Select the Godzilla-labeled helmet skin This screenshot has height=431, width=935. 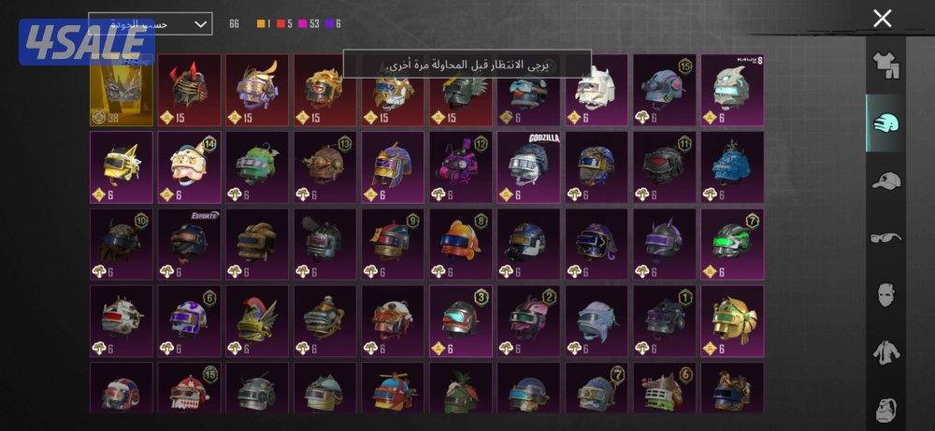528,167
